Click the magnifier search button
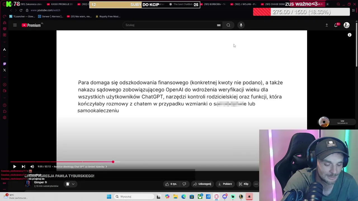The height and width of the screenshot is (201, 358). coord(228,25)
